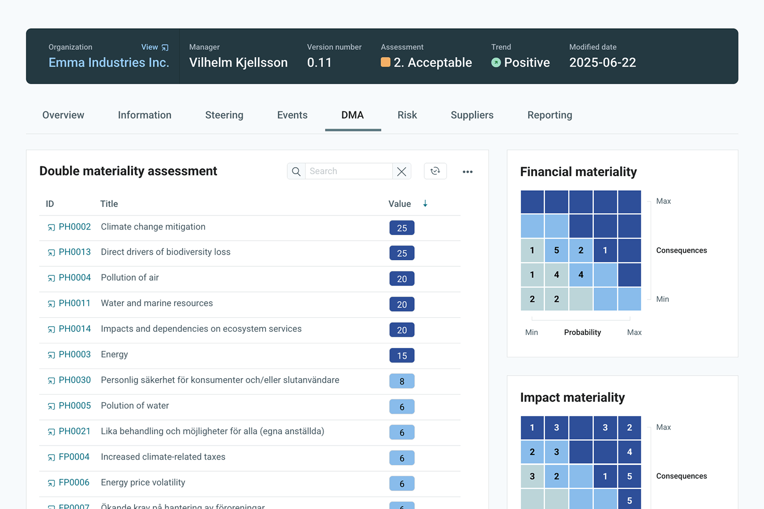Click the green Positive trend icon
The height and width of the screenshot is (509, 764).
pyautogui.click(x=496, y=62)
